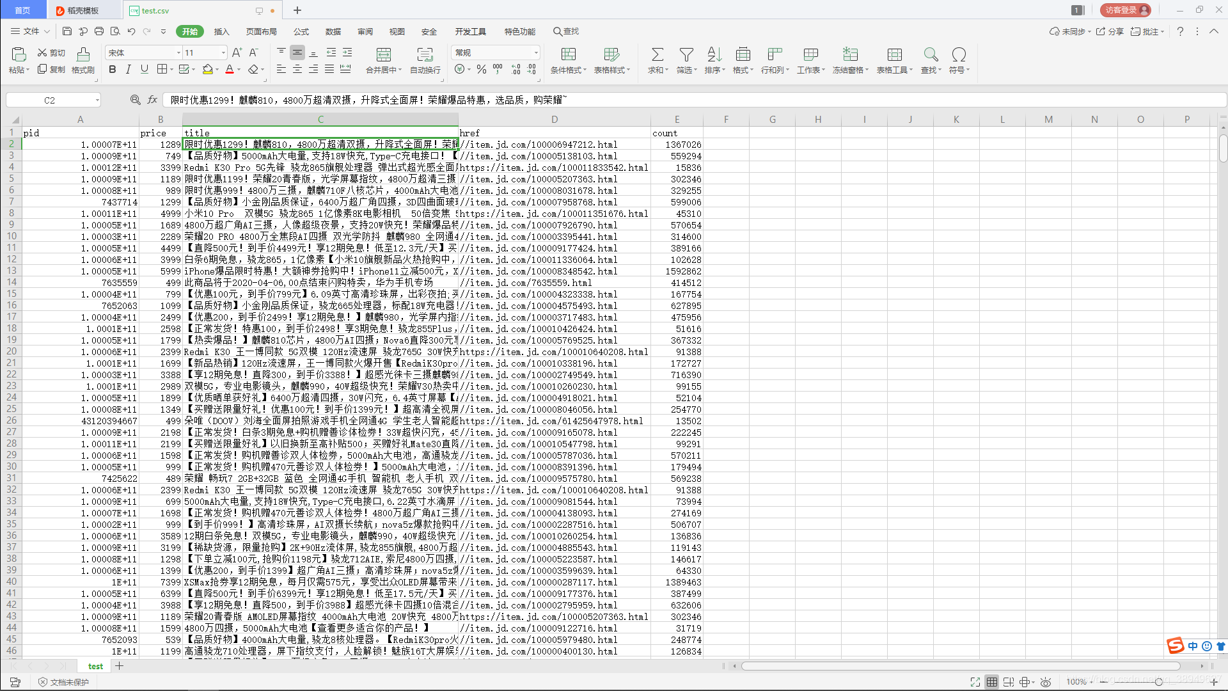The image size is (1228, 691).
Task: Increase font size with A+ icon
Action: [x=237, y=52]
